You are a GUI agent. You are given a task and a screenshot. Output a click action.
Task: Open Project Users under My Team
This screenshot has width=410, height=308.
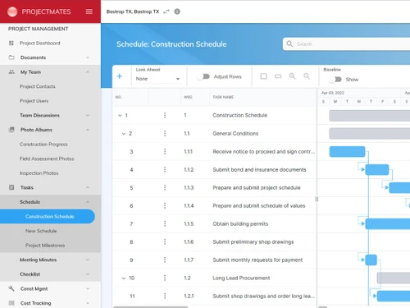point(34,101)
